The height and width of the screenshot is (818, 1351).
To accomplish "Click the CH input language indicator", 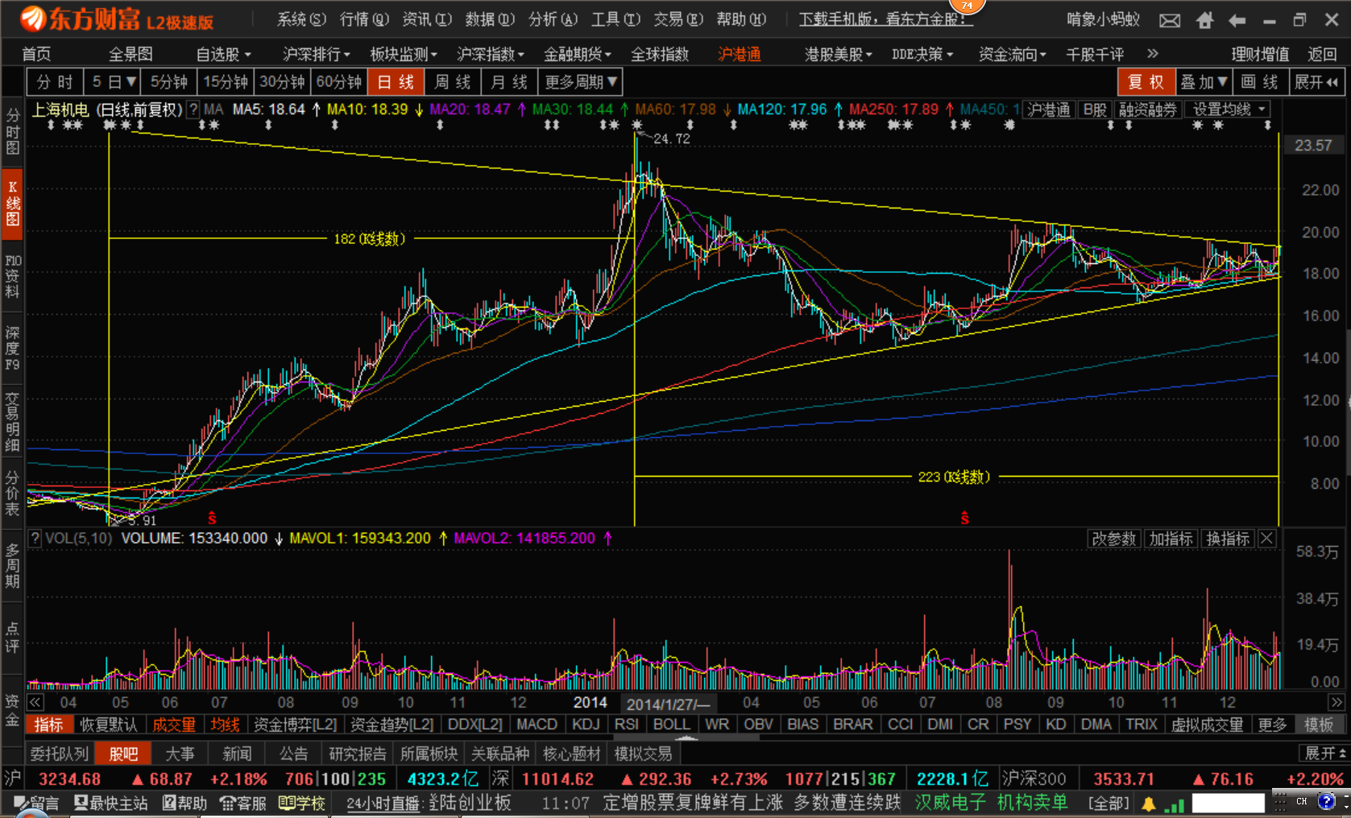I will point(1302,802).
